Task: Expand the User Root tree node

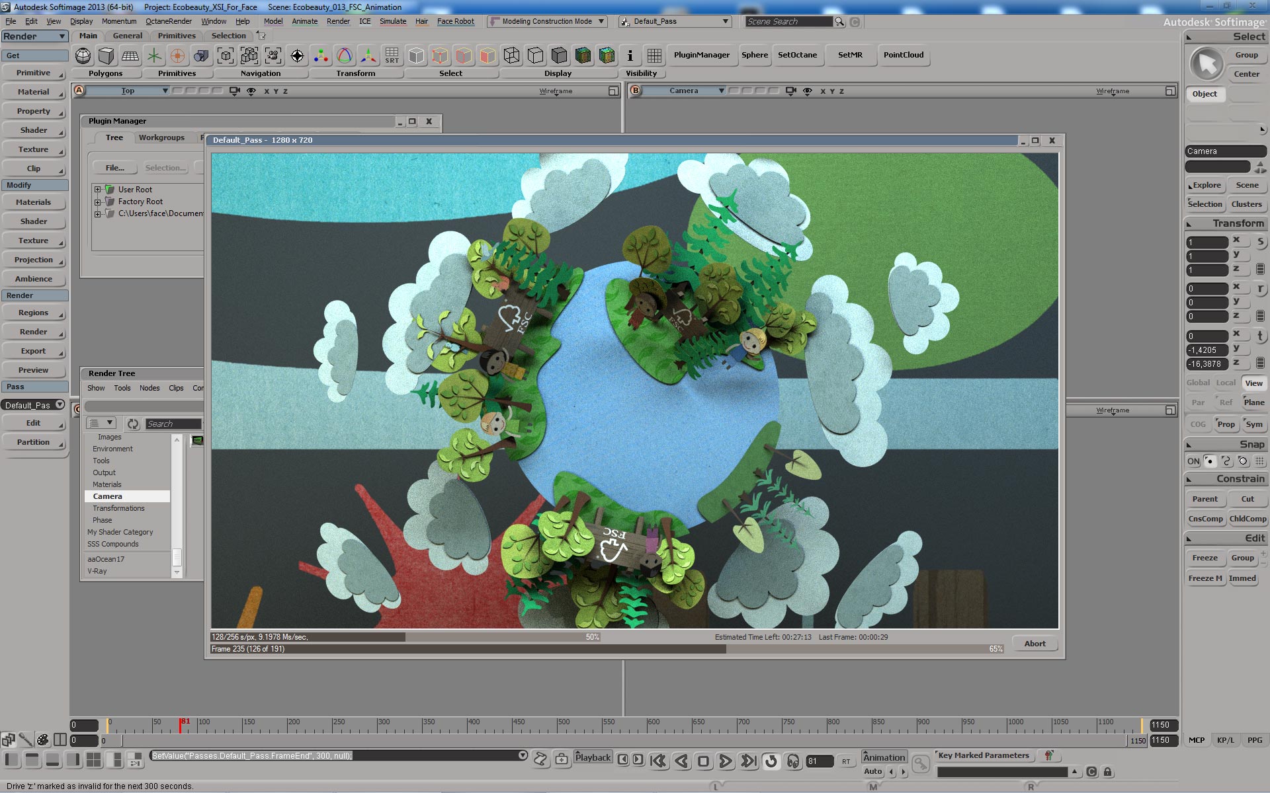Action: tap(97, 190)
